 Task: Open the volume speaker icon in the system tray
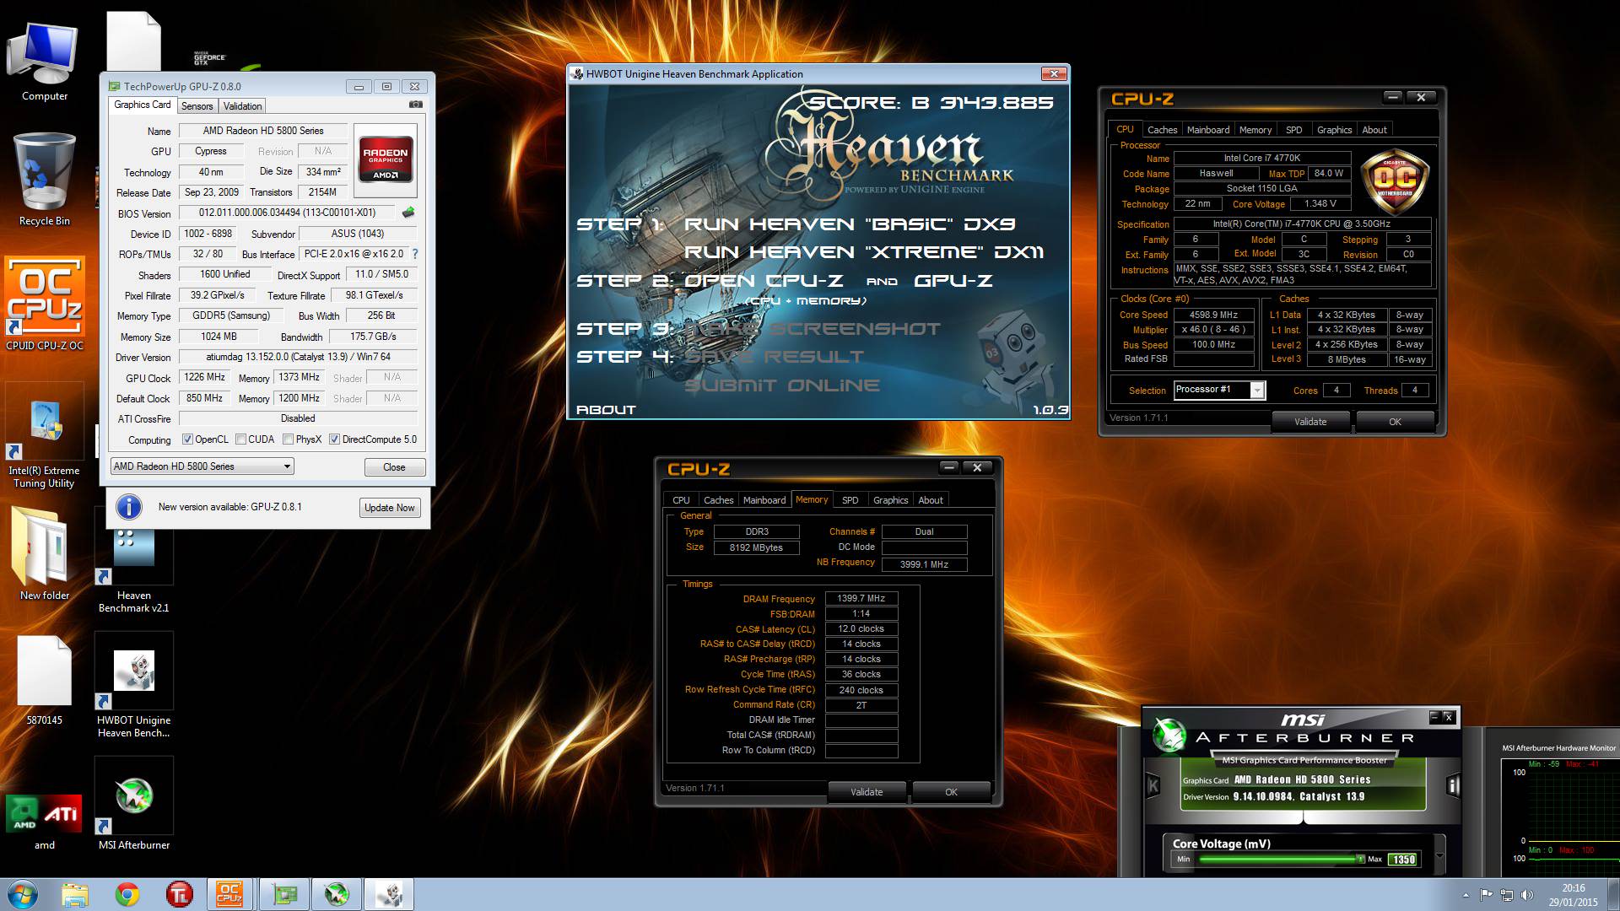1527,895
